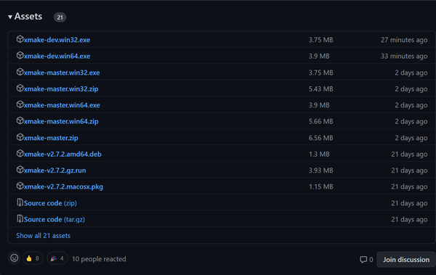
Task: Download xmake-v2.7.2.gz.run
Action: pyautogui.click(x=54, y=171)
